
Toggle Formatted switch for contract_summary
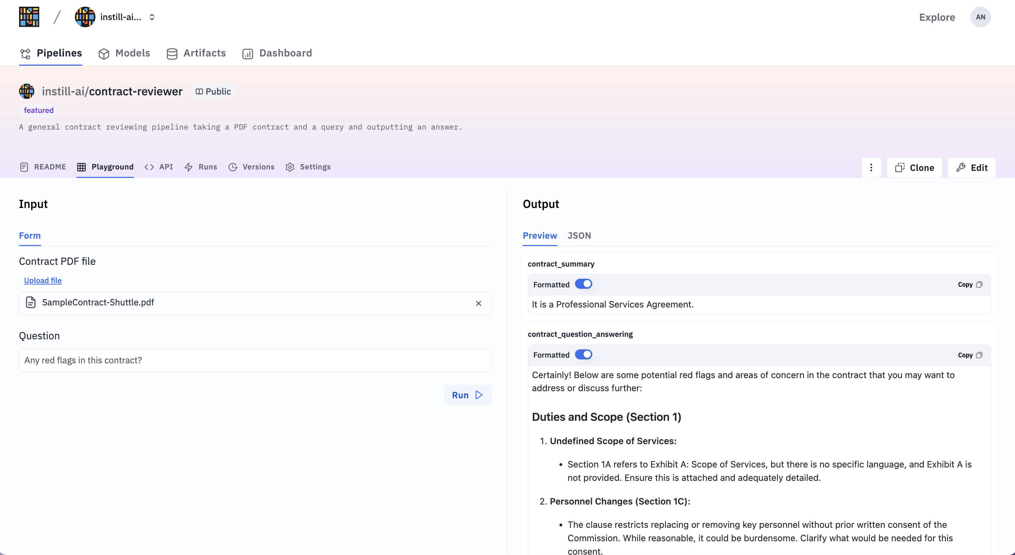tap(583, 284)
